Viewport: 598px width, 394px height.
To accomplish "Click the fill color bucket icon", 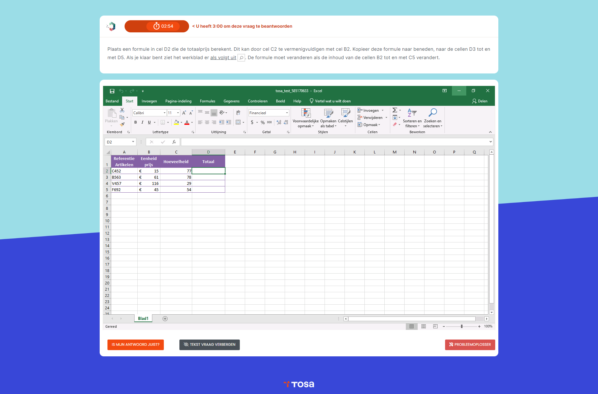I will click(x=176, y=122).
